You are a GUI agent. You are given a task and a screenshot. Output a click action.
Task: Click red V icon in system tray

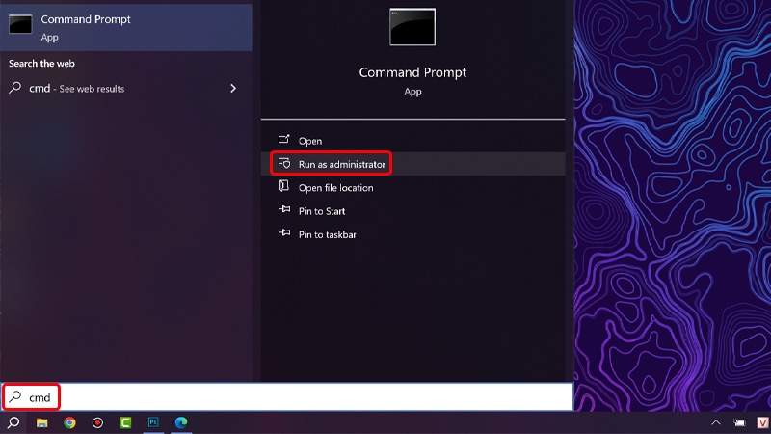click(762, 422)
